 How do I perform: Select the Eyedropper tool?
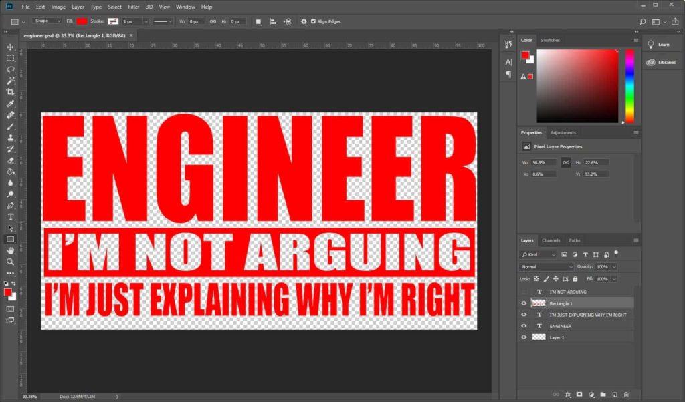click(x=11, y=104)
